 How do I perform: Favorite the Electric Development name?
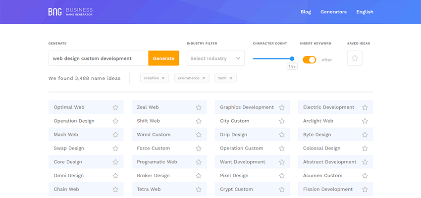pyautogui.click(x=365, y=107)
